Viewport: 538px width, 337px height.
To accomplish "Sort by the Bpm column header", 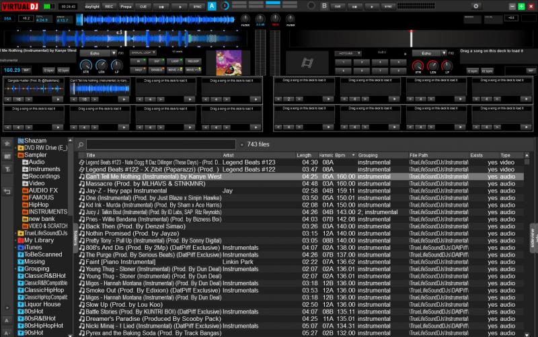I will tap(344, 155).
